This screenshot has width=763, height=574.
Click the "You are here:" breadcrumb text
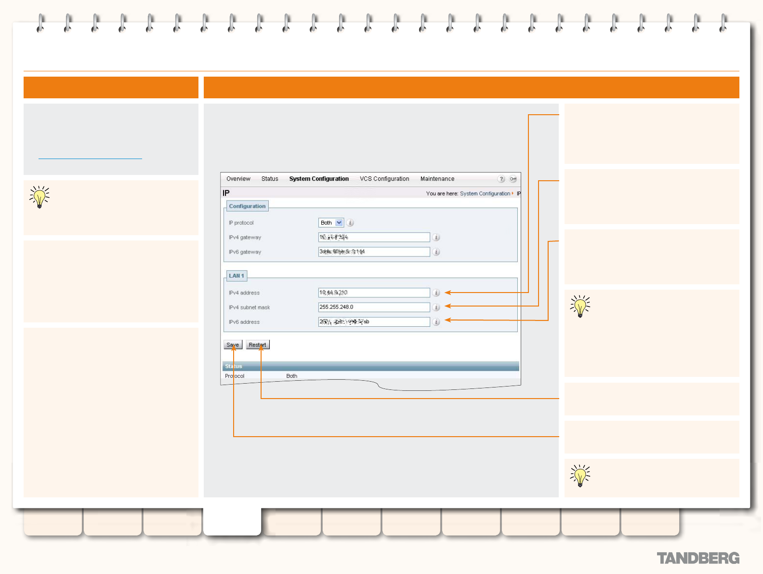pyautogui.click(x=442, y=194)
